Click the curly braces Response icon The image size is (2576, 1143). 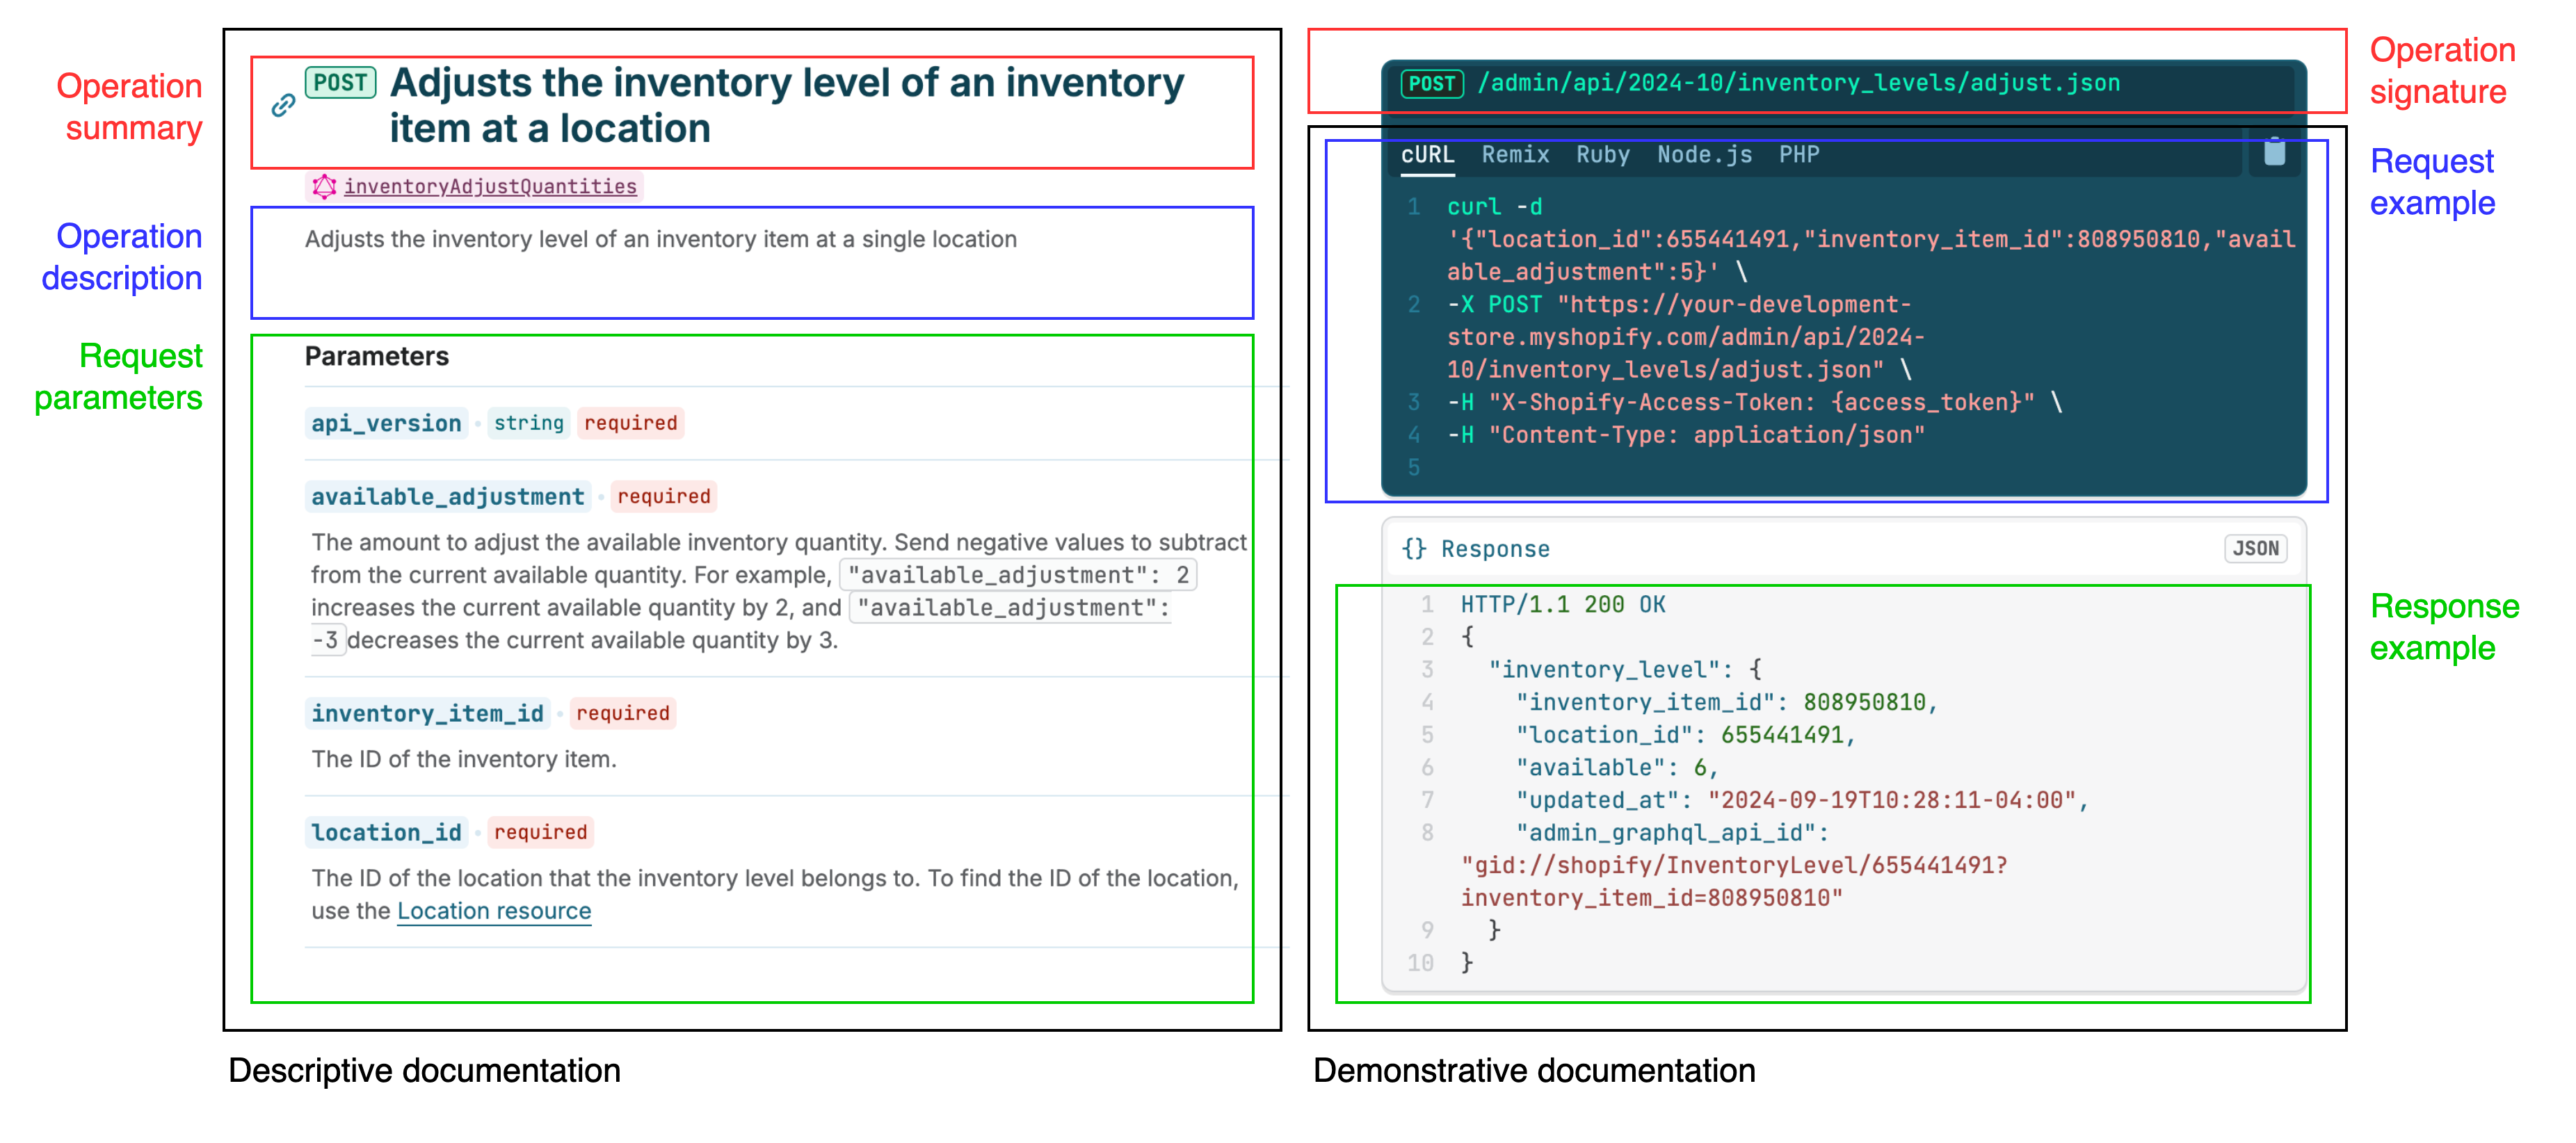(x=1413, y=549)
